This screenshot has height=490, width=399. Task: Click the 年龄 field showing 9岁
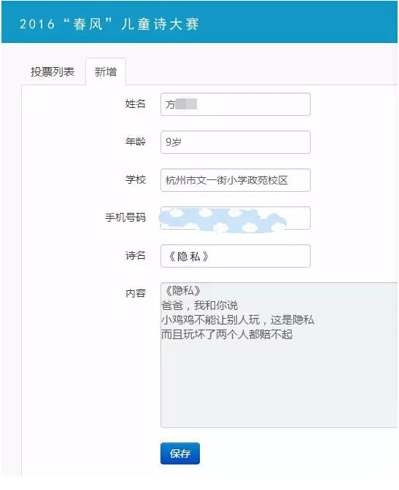tap(236, 142)
